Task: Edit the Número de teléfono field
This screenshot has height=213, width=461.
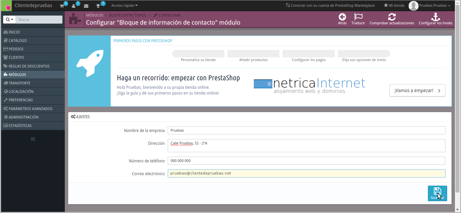Action: [x=306, y=161]
